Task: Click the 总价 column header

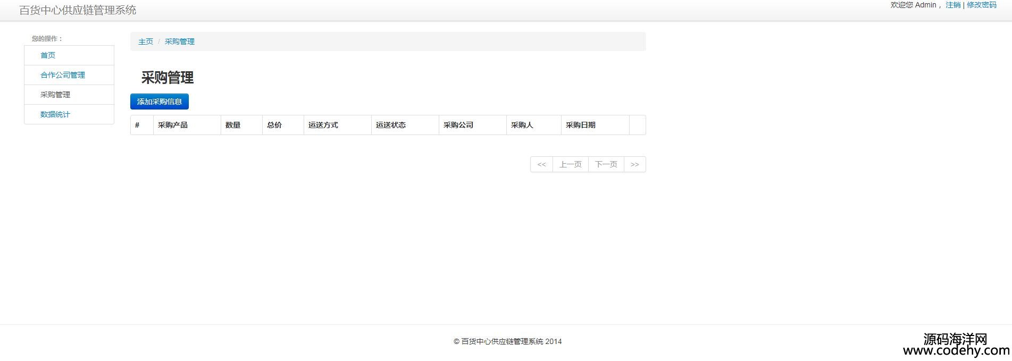Action: 274,125
